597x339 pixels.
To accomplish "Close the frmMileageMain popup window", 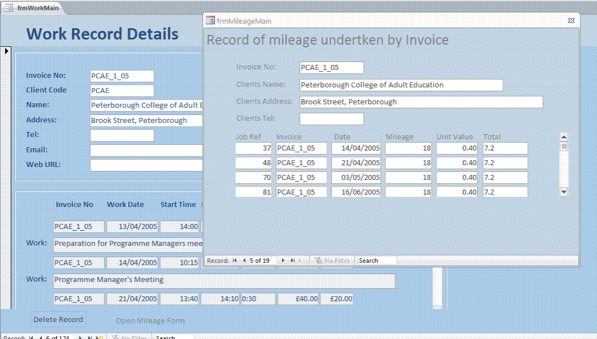I will click(571, 20).
